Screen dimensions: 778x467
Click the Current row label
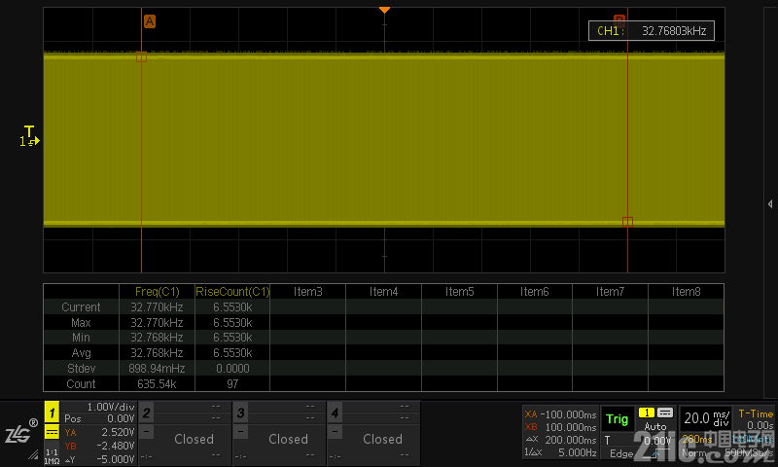[81, 307]
